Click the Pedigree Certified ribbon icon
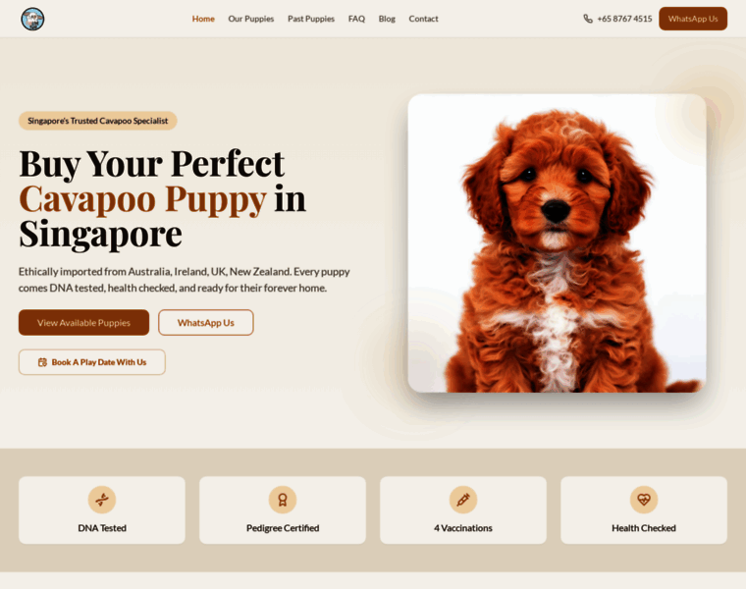 (x=283, y=500)
